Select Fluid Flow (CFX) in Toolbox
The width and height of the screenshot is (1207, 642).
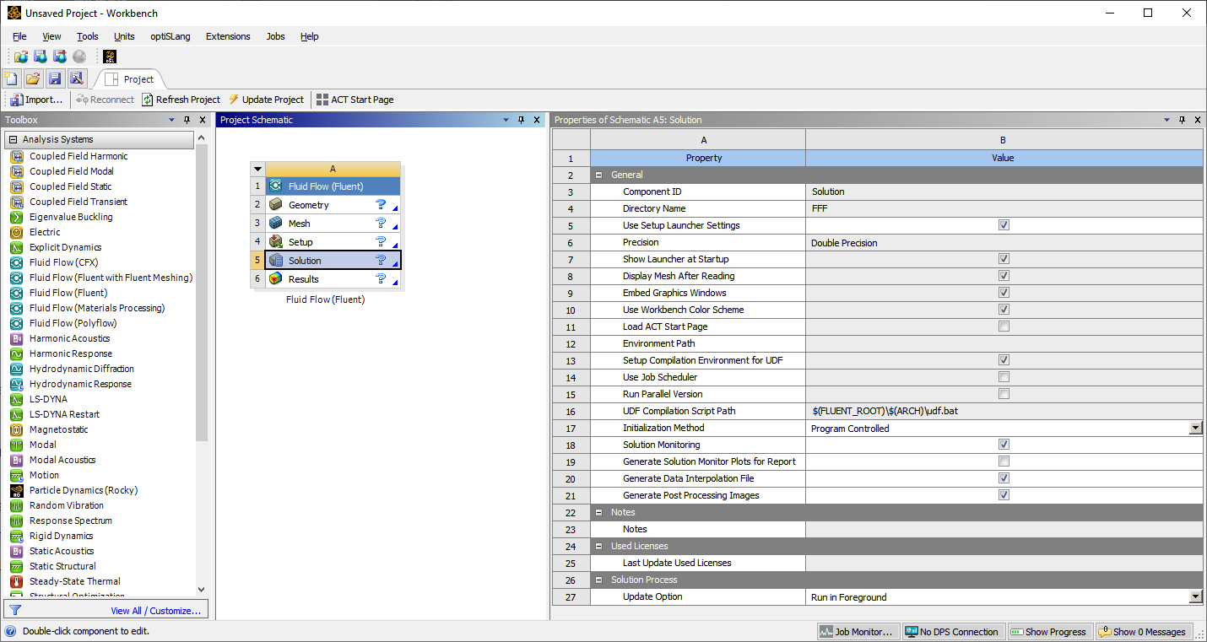[63, 262]
